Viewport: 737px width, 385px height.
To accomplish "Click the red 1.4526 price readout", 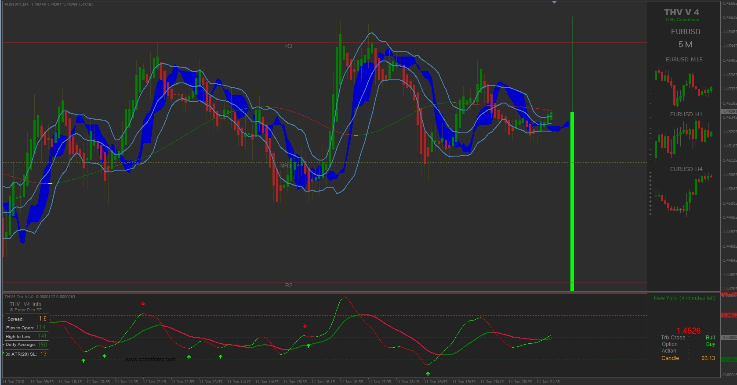I will (688, 331).
